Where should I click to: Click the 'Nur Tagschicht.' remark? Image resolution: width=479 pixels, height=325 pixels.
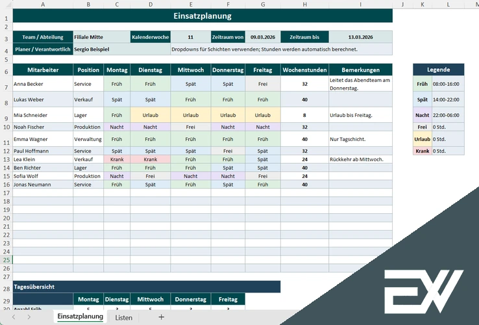(360, 139)
